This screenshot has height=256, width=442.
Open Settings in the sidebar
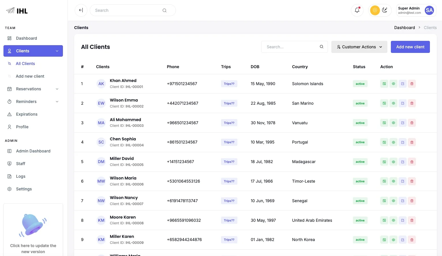(33, 189)
